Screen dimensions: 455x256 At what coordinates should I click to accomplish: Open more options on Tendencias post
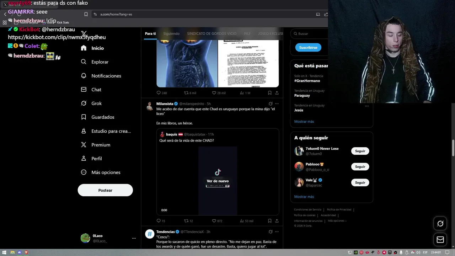(x=277, y=232)
